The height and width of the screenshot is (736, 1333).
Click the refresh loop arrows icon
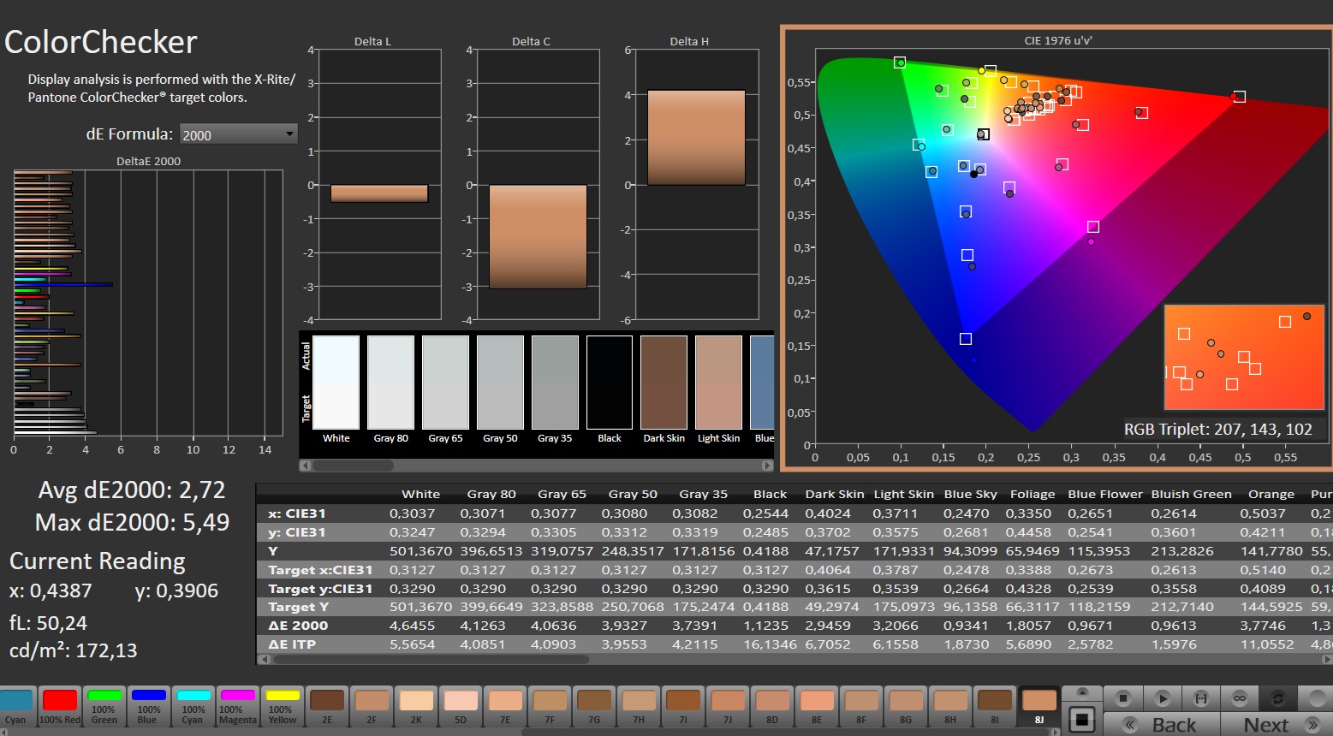[1277, 698]
